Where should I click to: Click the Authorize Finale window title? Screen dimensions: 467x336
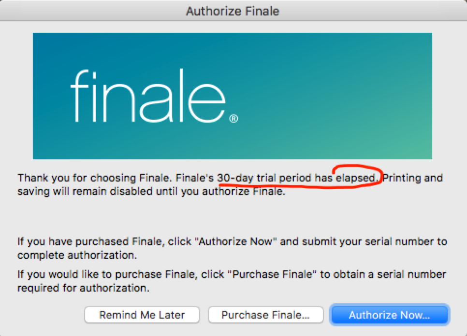click(x=233, y=11)
